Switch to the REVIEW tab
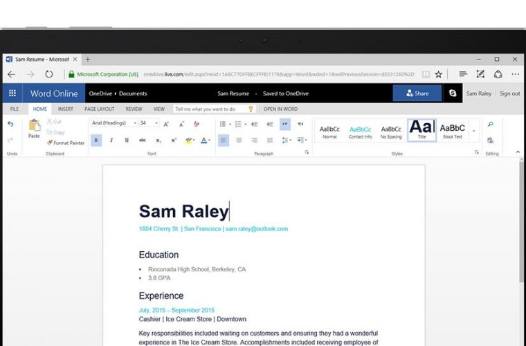The image size is (526, 346). [134, 109]
